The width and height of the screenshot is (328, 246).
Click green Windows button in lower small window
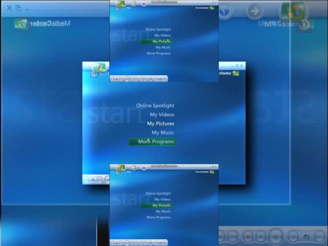coord(121,168)
